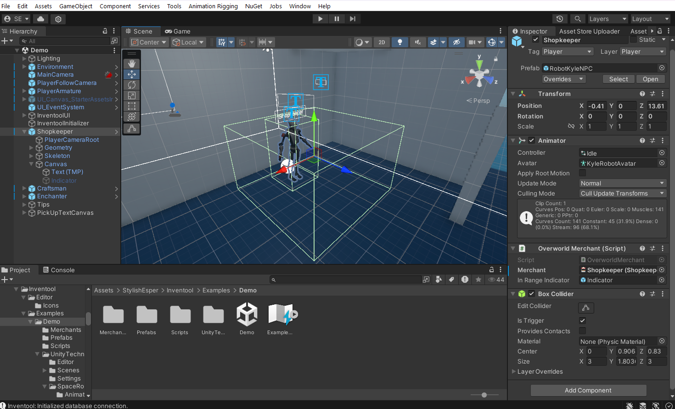The height and width of the screenshot is (409, 675).
Task: Click the project icon size slider
Action: tap(484, 395)
